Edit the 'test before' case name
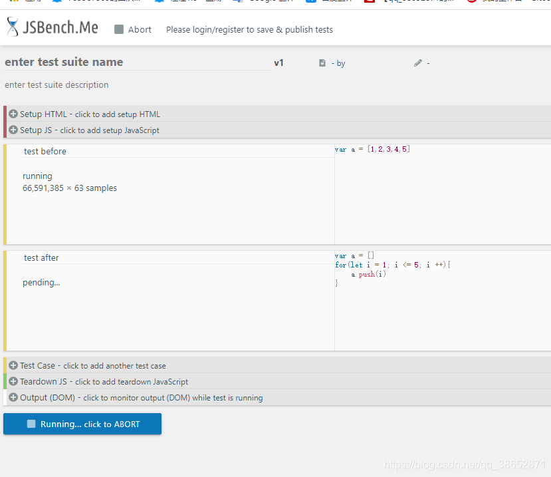This screenshot has width=551, height=477. pos(178,151)
